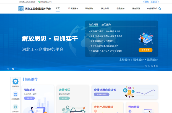Open question 省级质量标杆认定条件?

102,41
